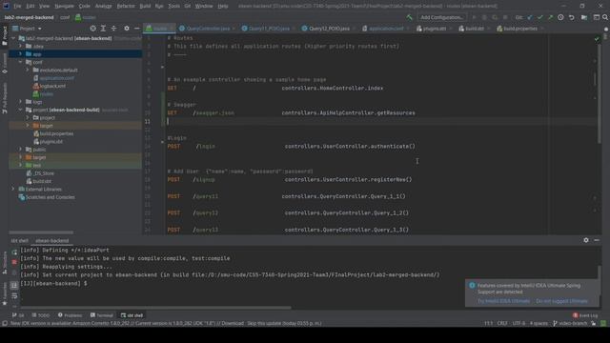Open the Tools menu
The image size is (610, 343).
173,6
